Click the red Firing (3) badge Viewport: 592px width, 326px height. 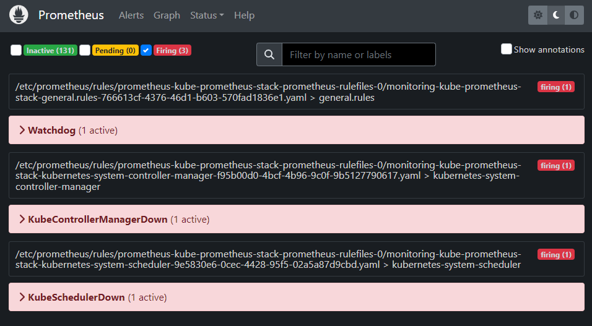(x=172, y=50)
